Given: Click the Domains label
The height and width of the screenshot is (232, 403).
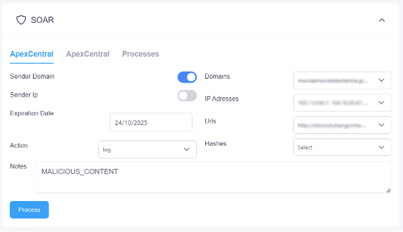Looking at the screenshot, I should coord(217,77).
